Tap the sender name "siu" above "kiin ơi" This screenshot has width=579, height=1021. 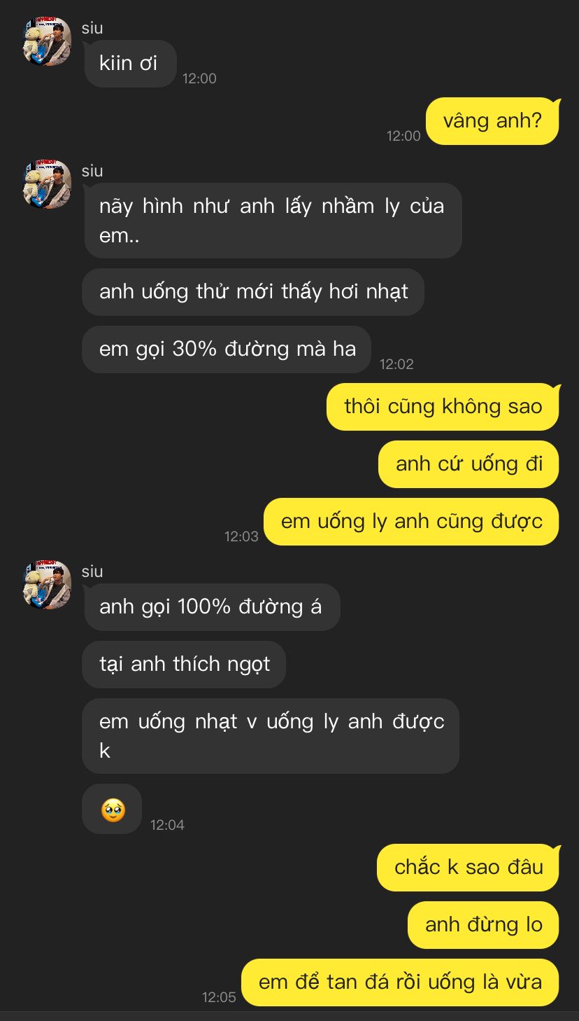[92, 28]
